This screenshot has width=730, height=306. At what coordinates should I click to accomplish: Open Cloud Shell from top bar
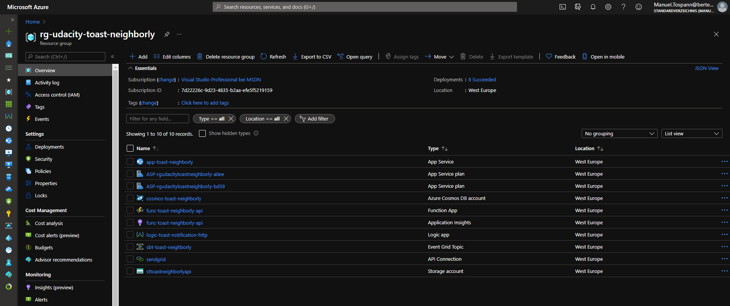tap(563, 7)
